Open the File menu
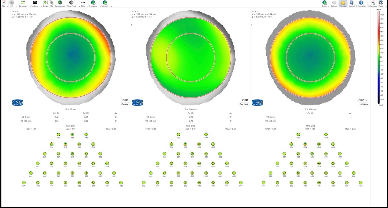 (4, 3)
